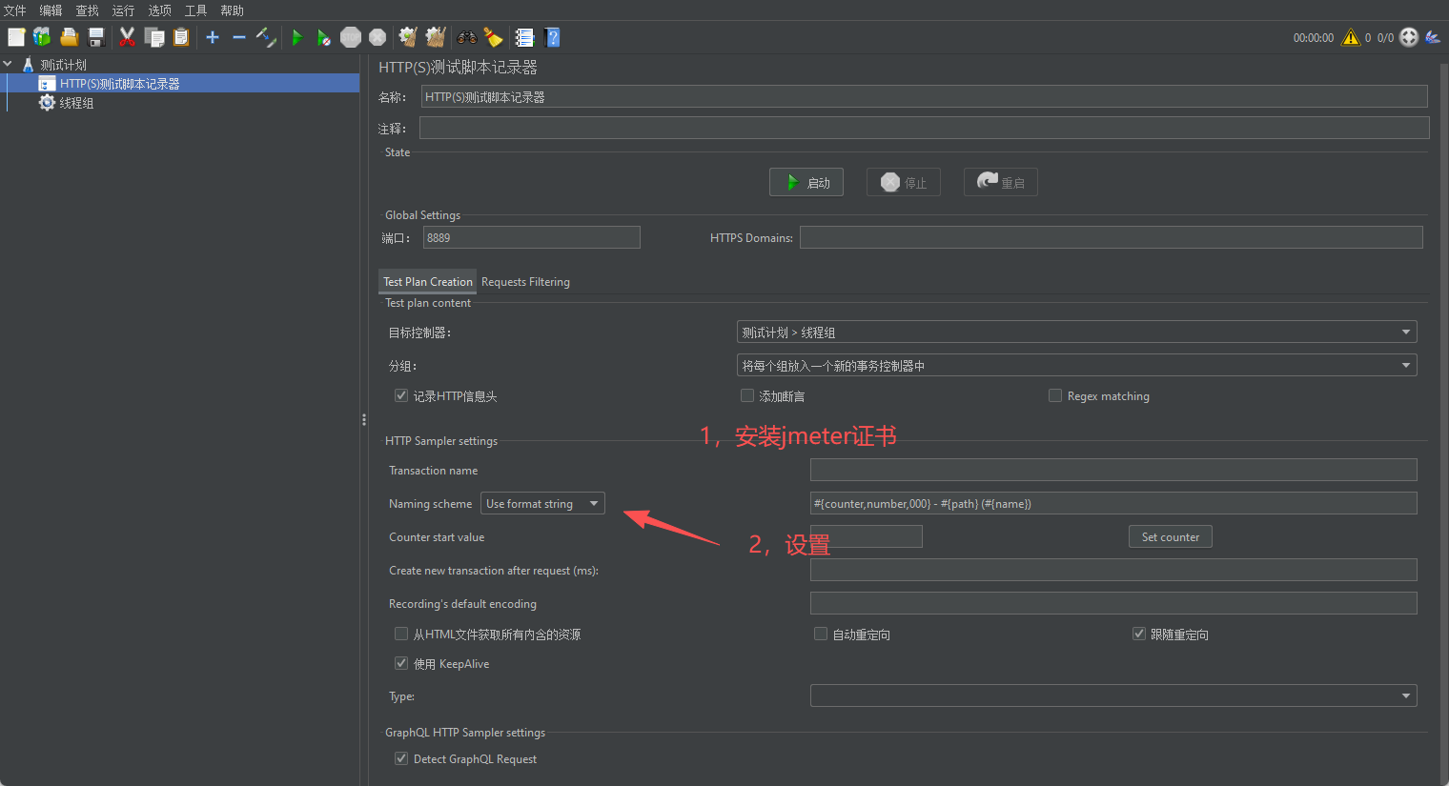Open the Naming scheme Use format string dropdown

point(542,503)
